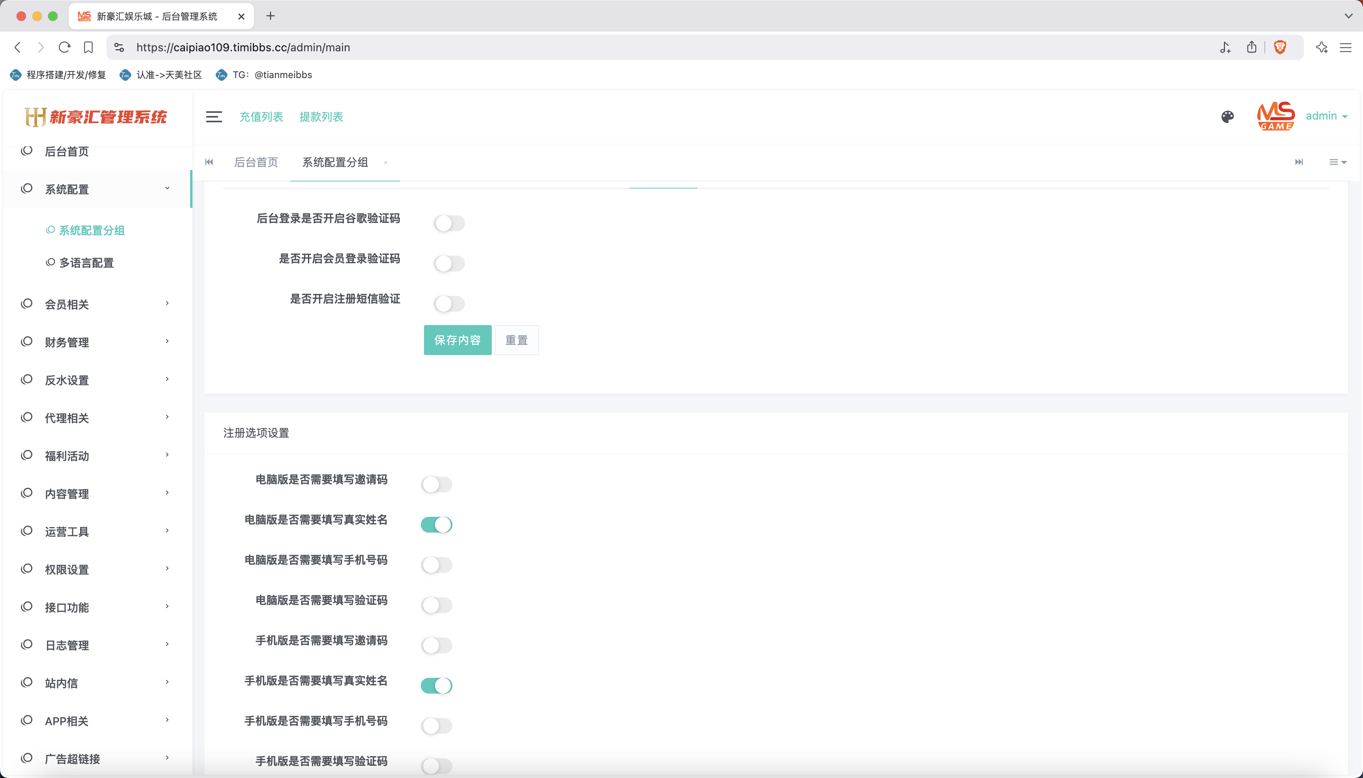Turn off 电脑版是否需要填写真实姓名 switch

pos(436,525)
